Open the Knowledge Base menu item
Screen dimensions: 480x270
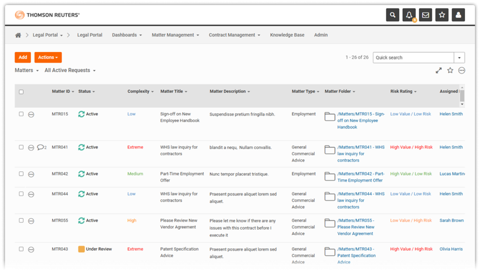point(287,35)
